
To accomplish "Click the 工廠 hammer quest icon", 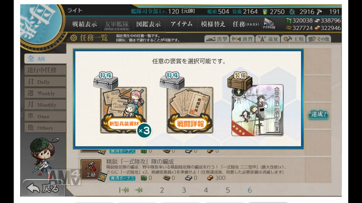I will click(x=91, y=170).
